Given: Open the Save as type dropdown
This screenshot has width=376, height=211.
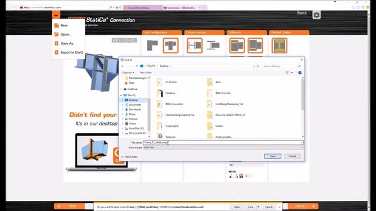Looking at the screenshot, I should (223, 148).
